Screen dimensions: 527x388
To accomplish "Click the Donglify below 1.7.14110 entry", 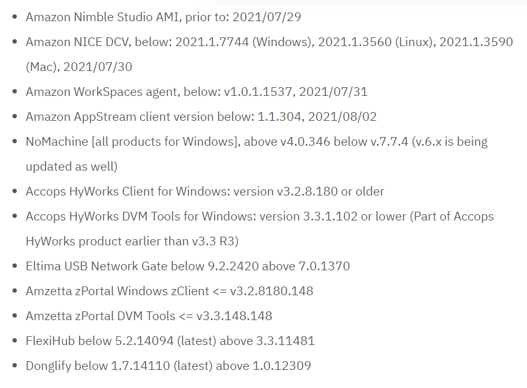I will 169,366.
